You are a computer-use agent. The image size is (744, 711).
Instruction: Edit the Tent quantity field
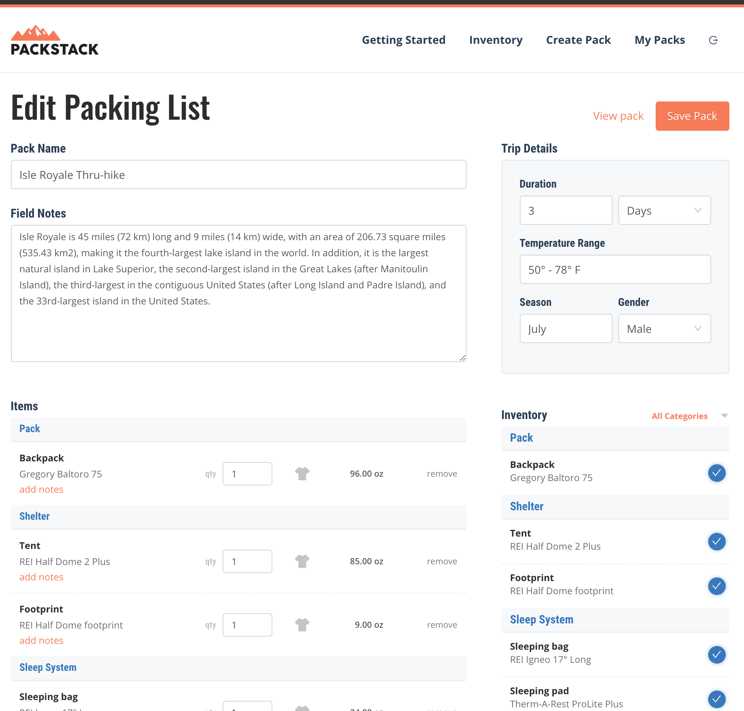click(247, 561)
